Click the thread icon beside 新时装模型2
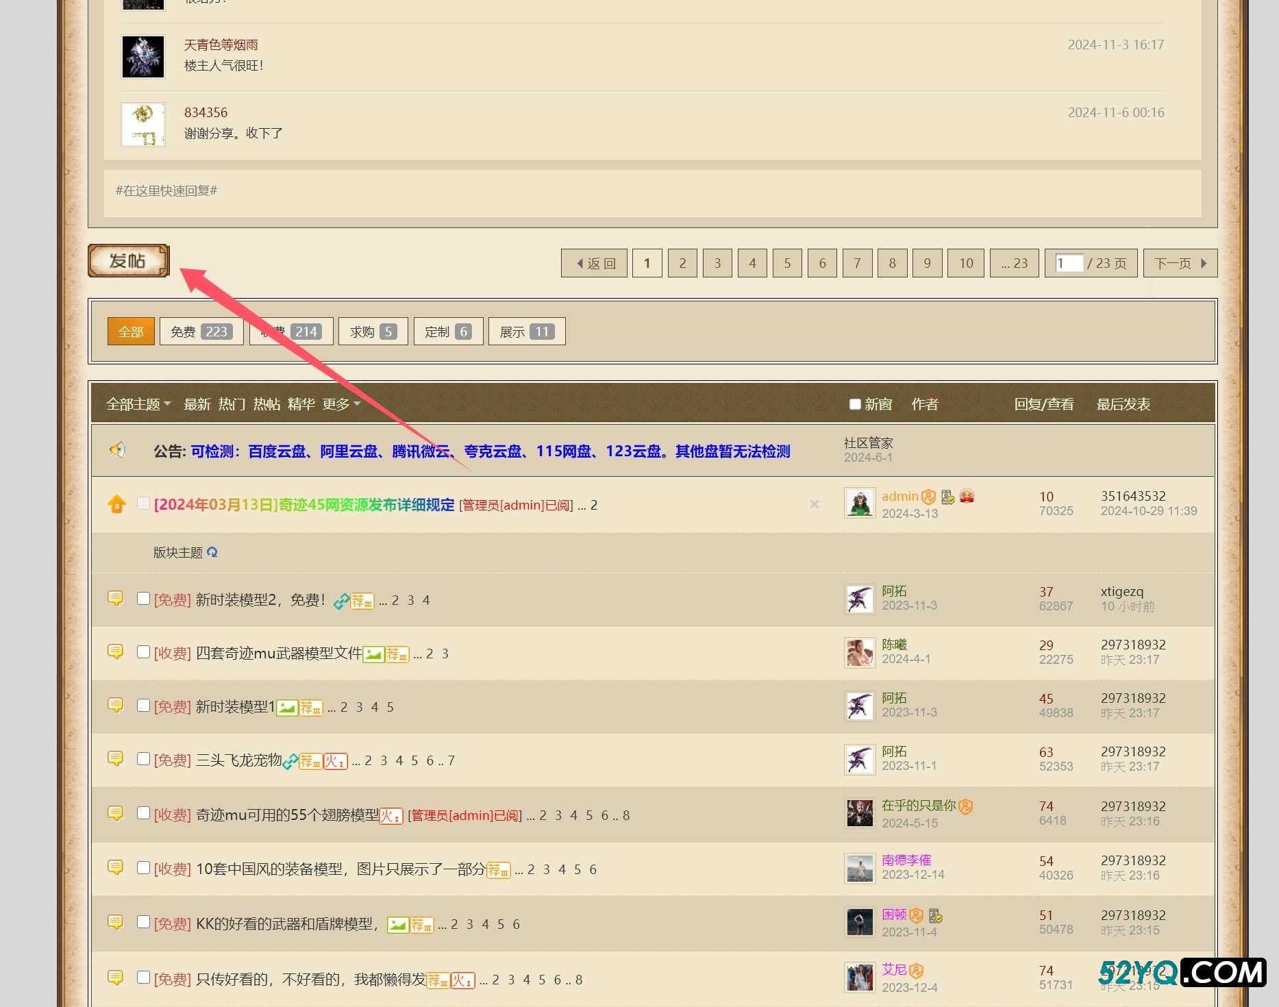1279x1007 pixels. point(115,599)
